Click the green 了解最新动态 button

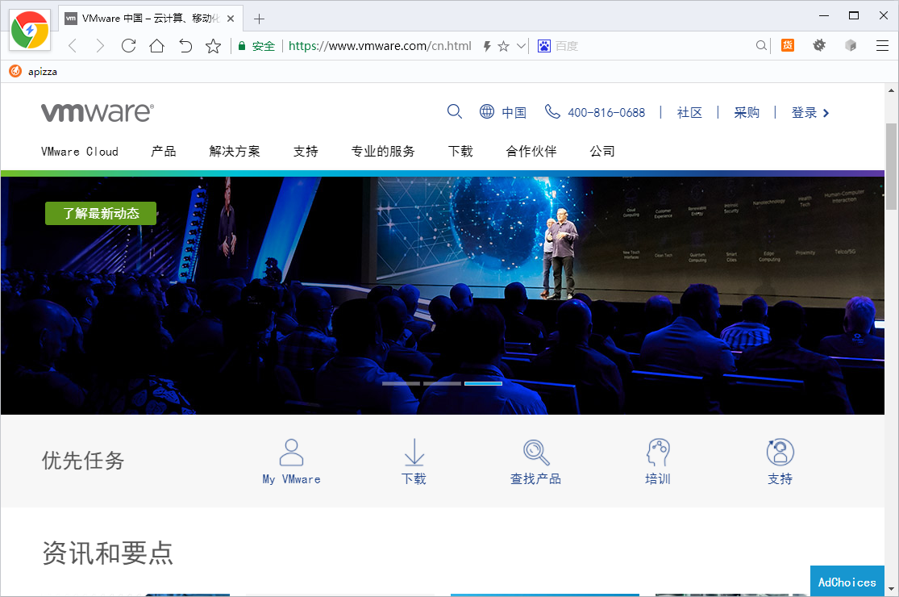point(101,213)
